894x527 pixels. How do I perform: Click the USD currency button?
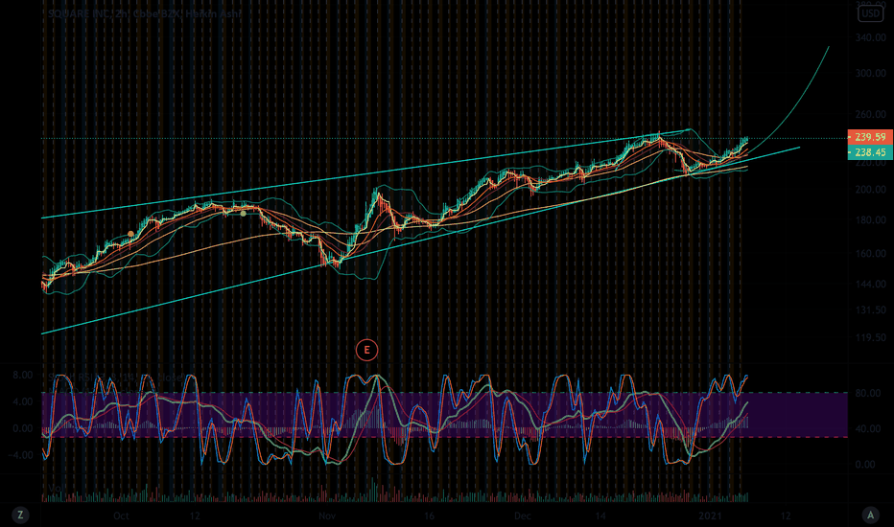coord(870,13)
